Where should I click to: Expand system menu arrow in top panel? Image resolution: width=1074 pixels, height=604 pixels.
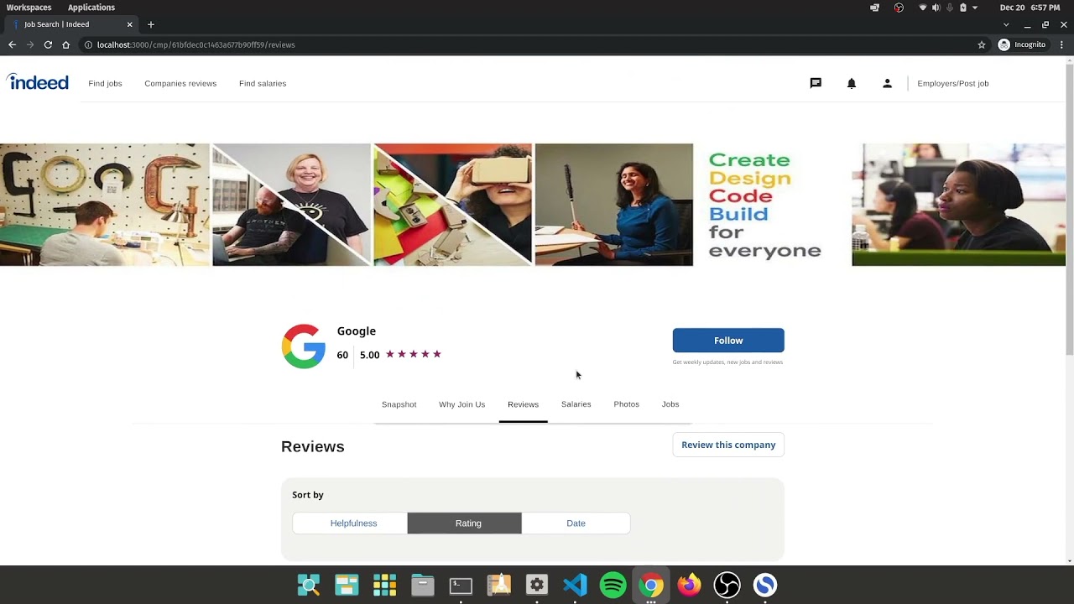point(975,8)
